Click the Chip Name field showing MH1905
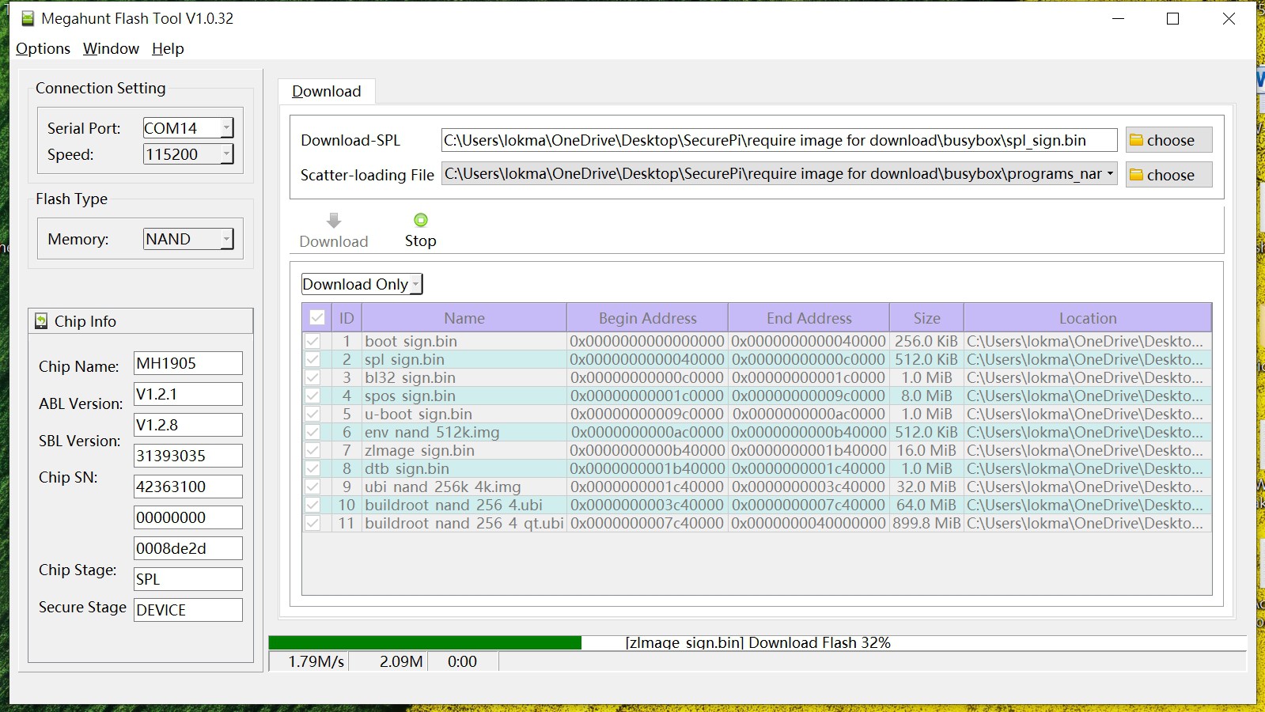Image resolution: width=1265 pixels, height=712 pixels. tap(187, 363)
